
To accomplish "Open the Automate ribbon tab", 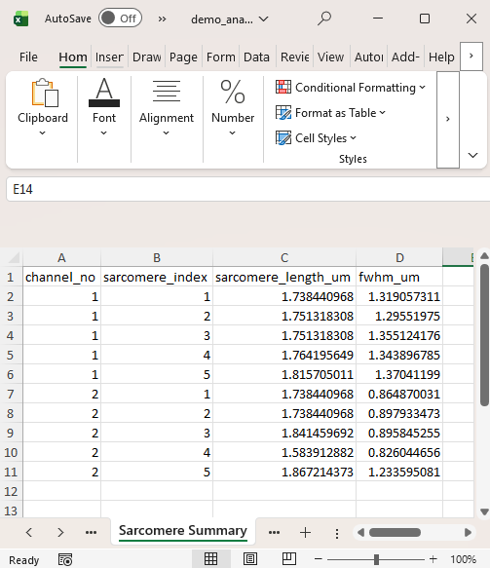I will point(368,57).
